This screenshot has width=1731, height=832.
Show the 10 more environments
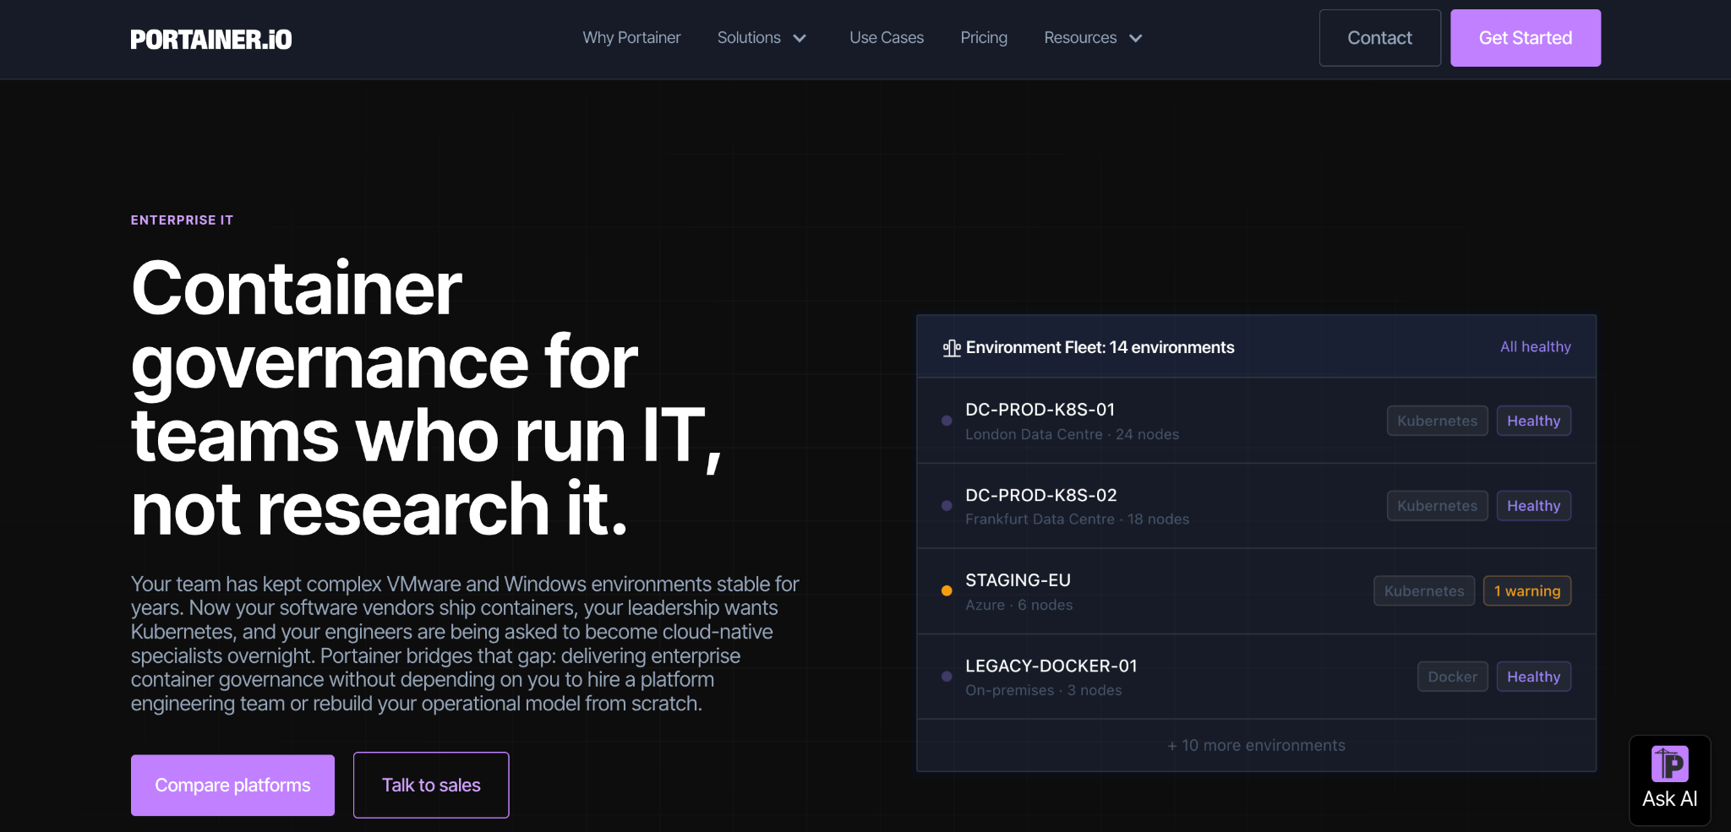click(1256, 746)
